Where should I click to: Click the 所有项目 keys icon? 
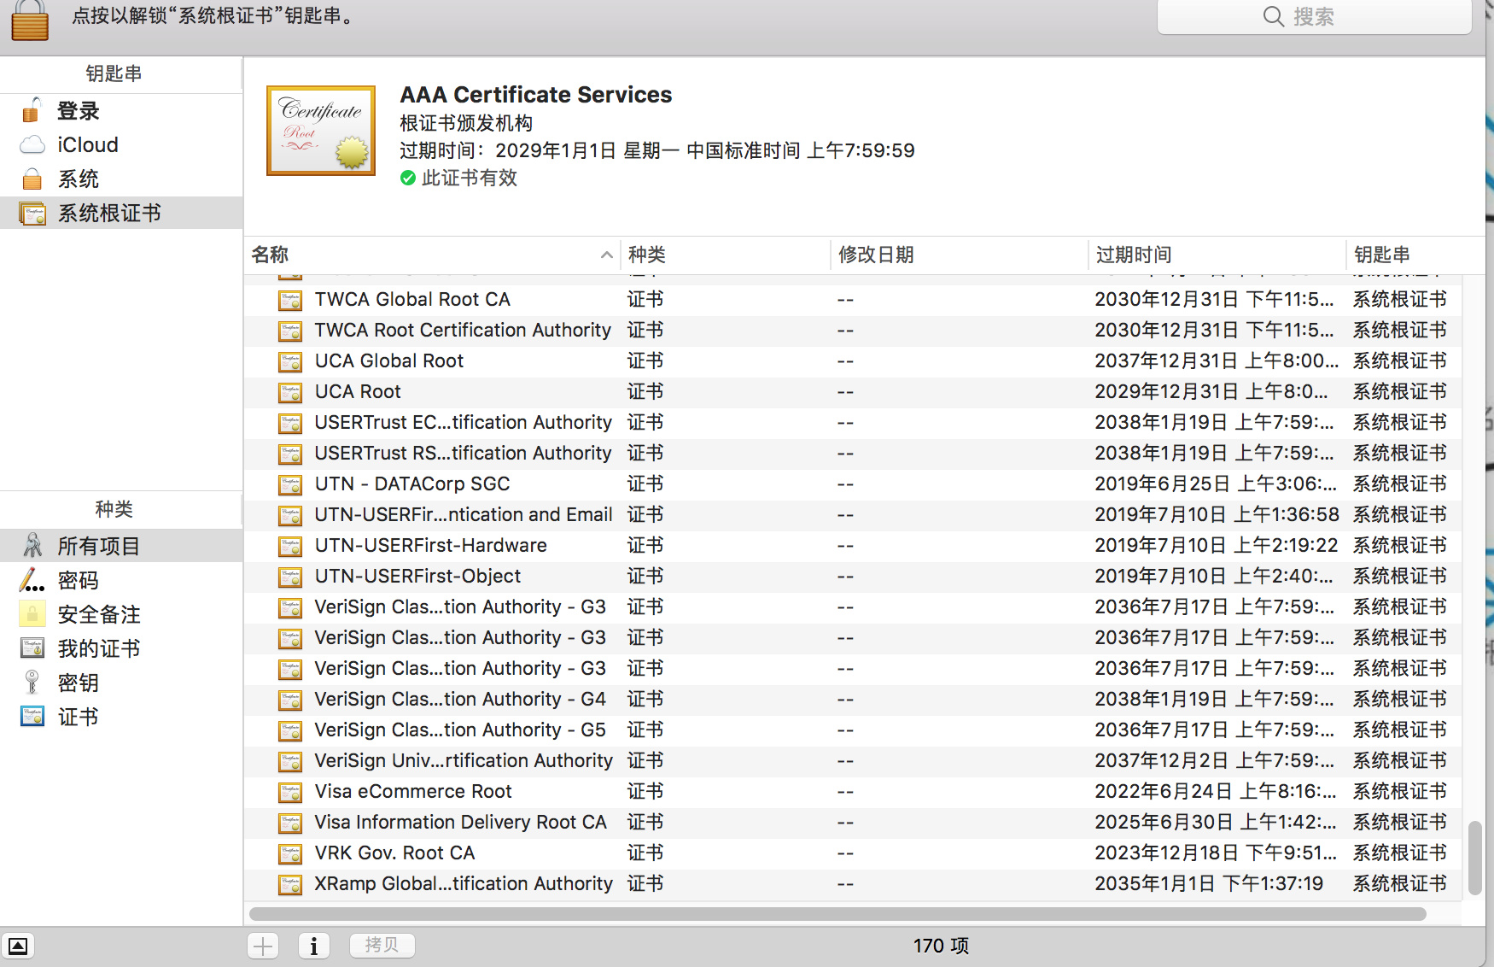[32, 546]
